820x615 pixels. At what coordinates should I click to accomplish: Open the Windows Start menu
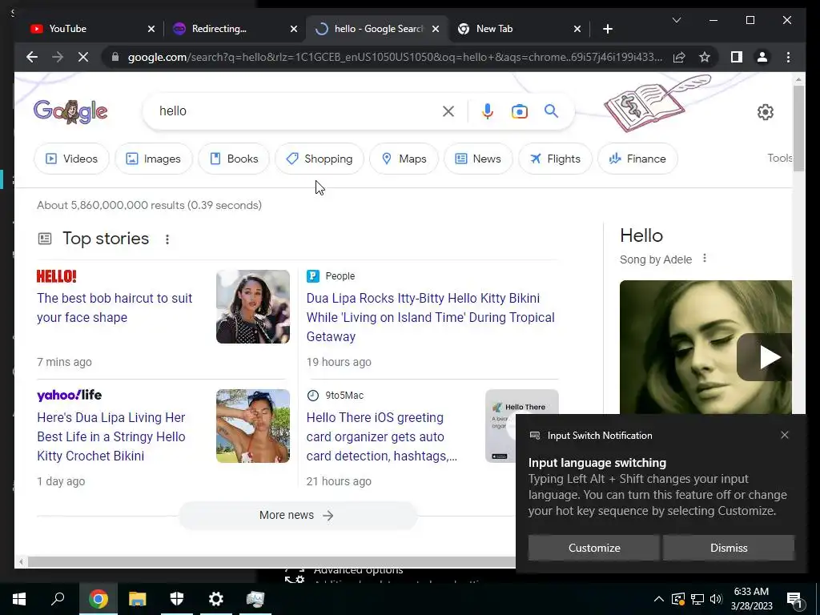(x=19, y=599)
